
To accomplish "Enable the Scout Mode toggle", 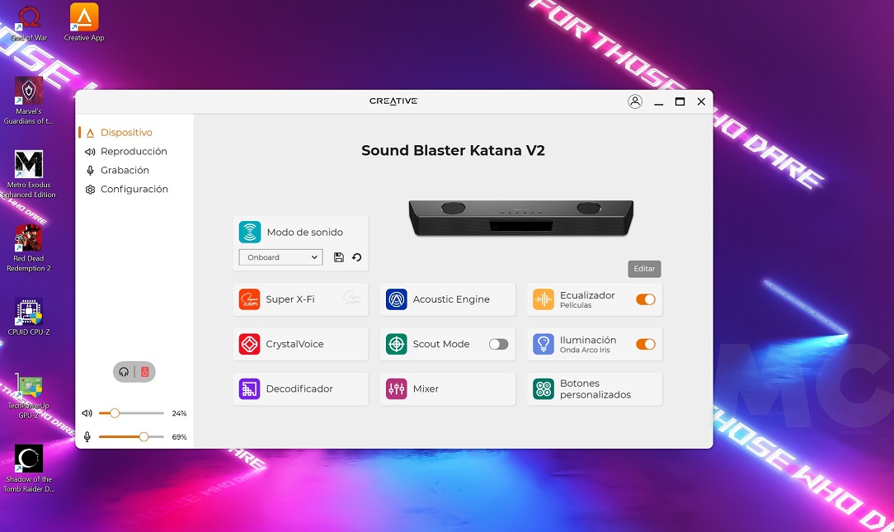I will pos(498,344).
